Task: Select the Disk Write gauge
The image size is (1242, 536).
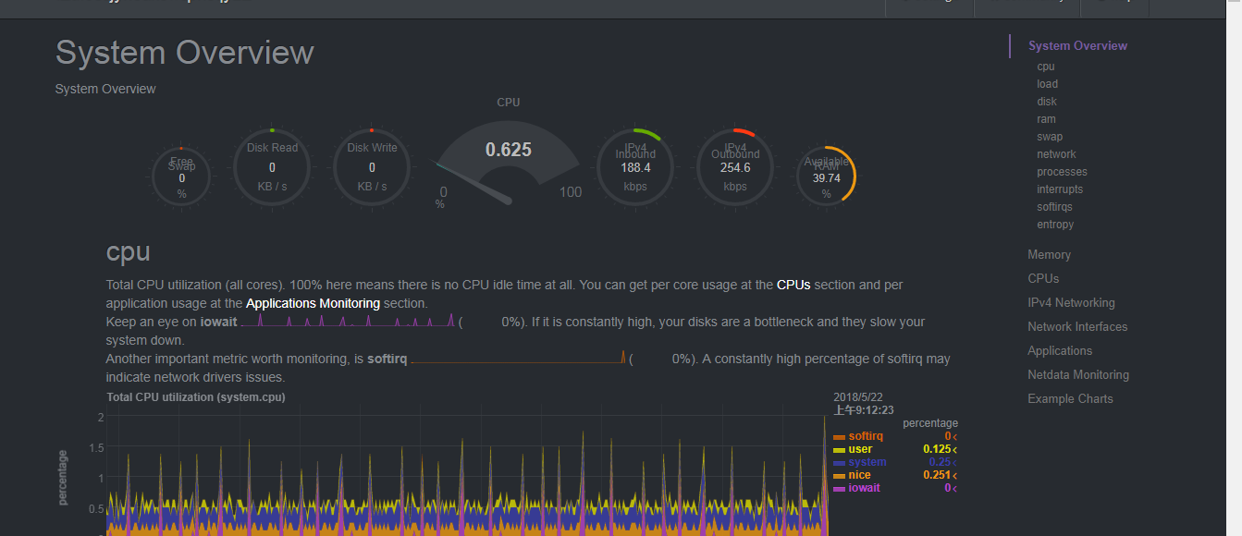Action: tap(372, 167)
